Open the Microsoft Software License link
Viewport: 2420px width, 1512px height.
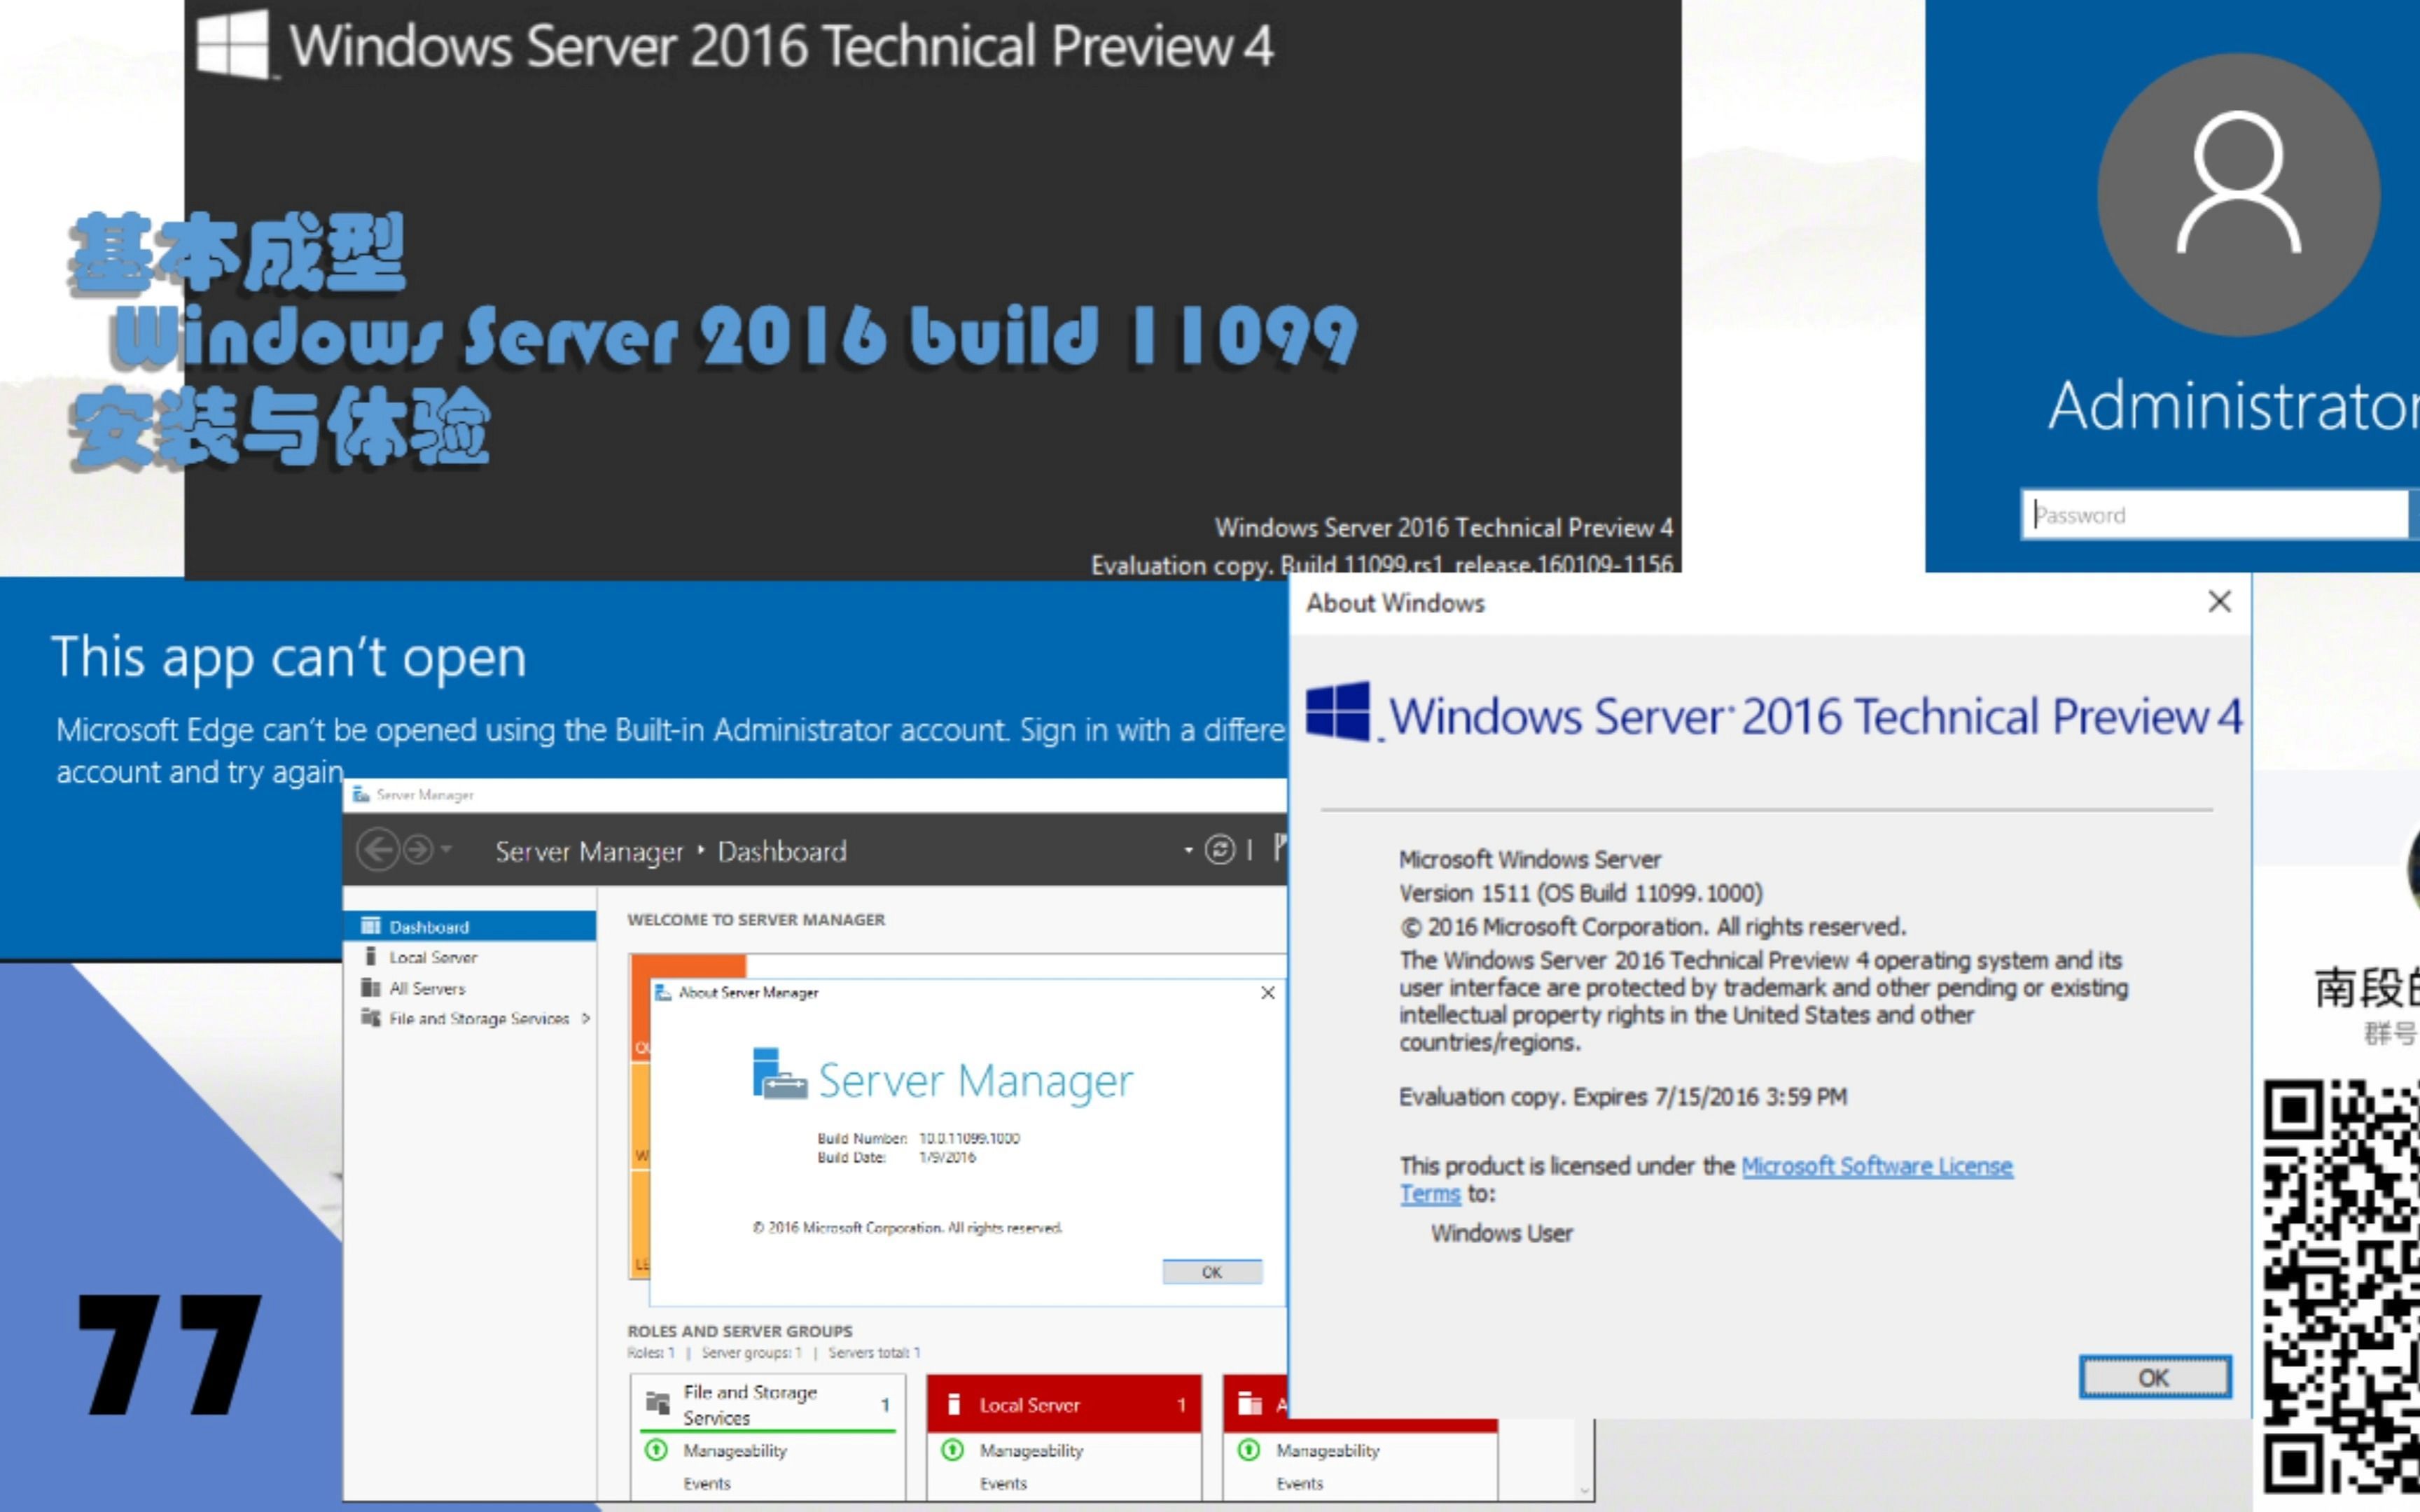(1876, 1166)
